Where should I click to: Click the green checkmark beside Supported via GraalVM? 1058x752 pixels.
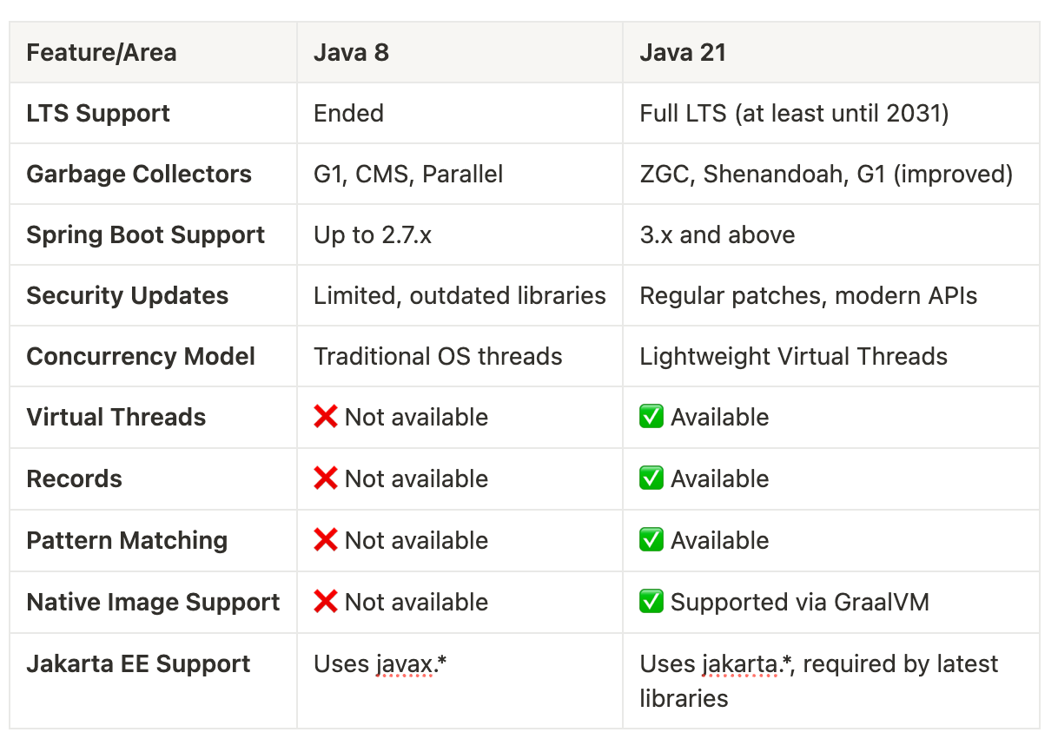pyautogui.click(x=651, y=602)
